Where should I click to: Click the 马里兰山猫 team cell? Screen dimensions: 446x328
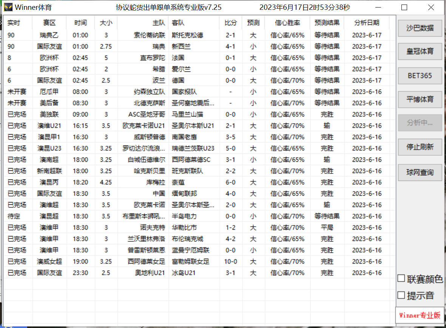coord(187,115)
